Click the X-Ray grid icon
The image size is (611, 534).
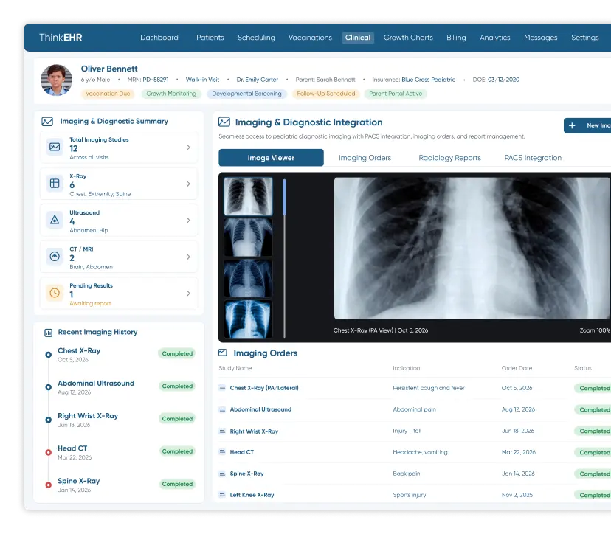tap(55, 184)
